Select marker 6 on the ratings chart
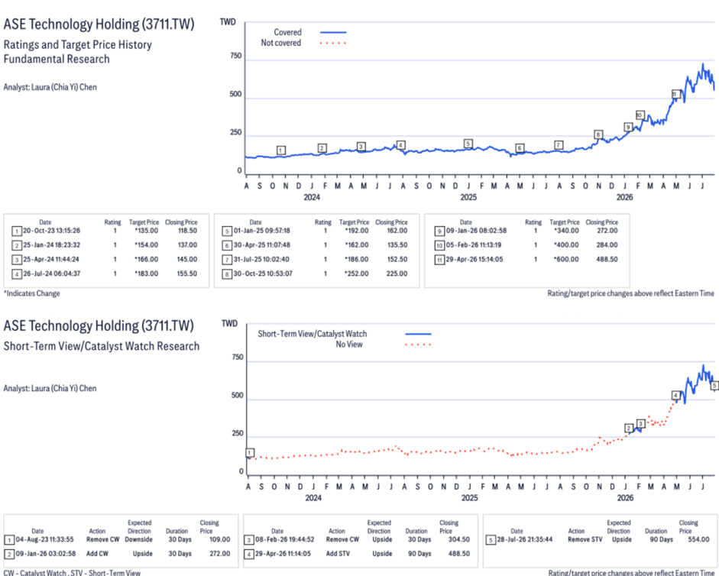 click(520, 147)
